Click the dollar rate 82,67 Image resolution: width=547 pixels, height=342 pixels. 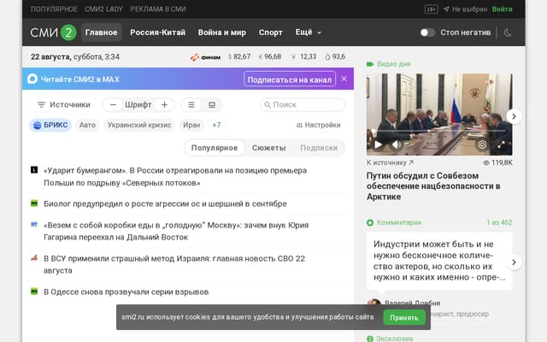click(239, 56)
